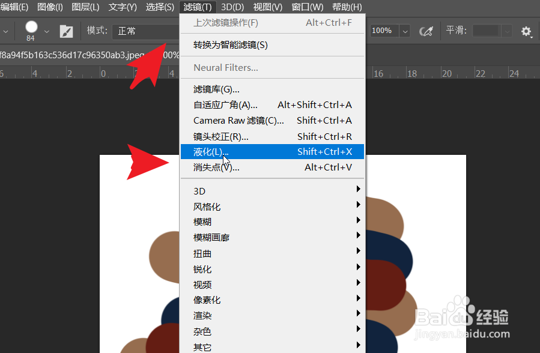
Task: Expand the 锐化 sharpen submenu
Action: (272, 269)
